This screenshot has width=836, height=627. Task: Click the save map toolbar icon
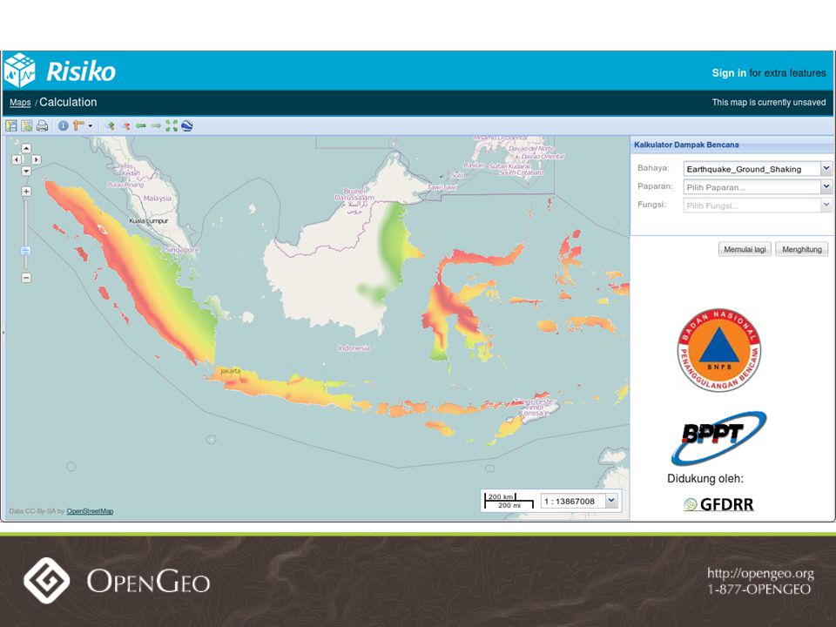point(11,126)
